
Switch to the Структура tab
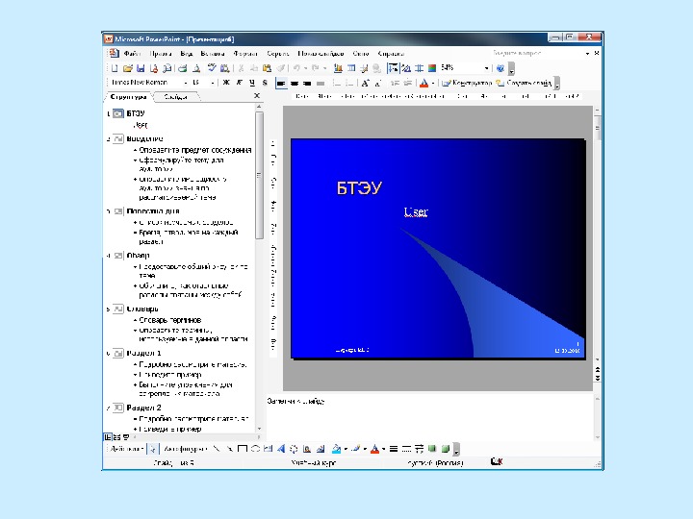(128, 97)
